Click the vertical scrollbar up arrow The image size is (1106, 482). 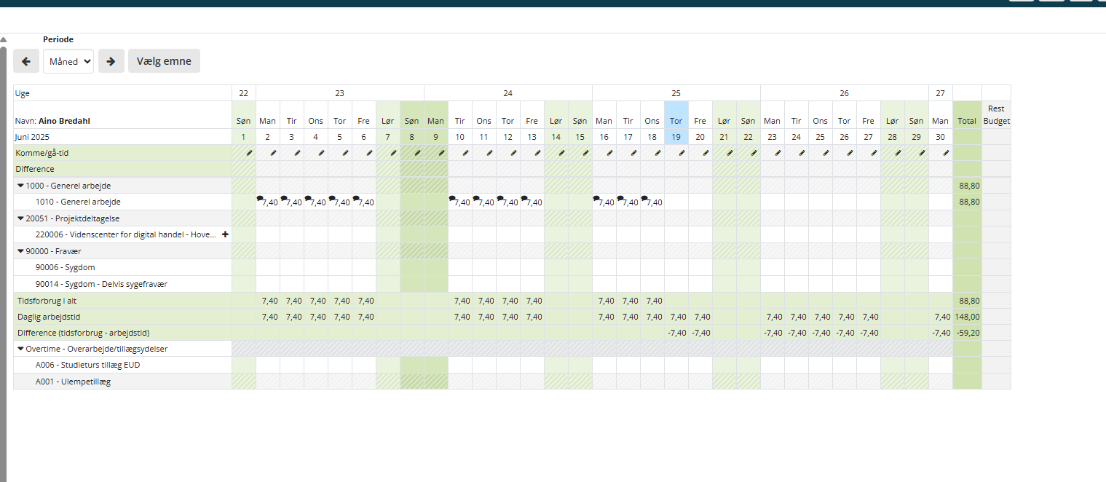3,39
